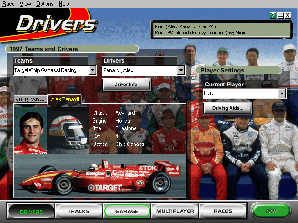The image size is (298, 223).
Task: Open the View menu
Action: tap(25, 4)
